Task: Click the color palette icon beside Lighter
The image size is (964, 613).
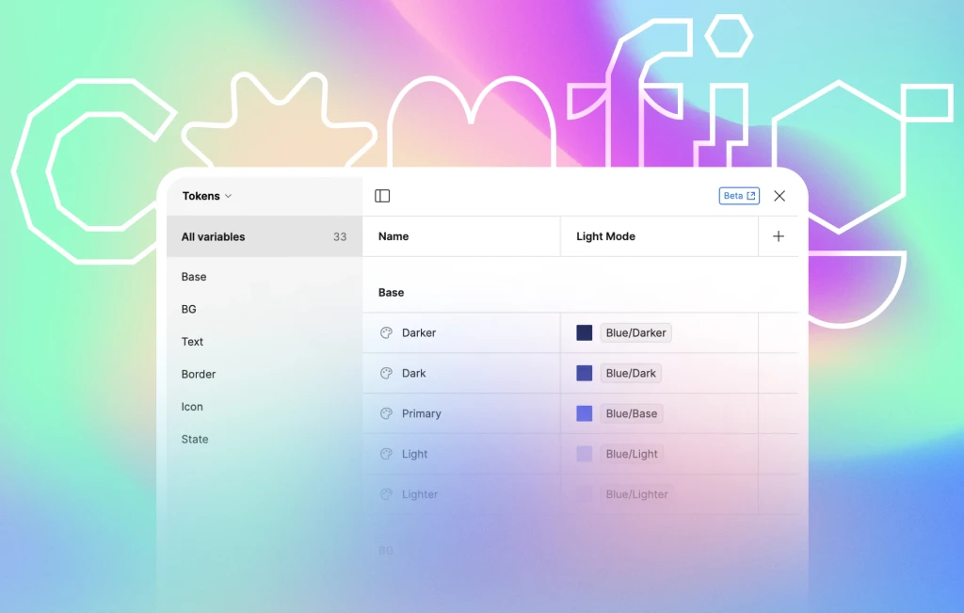Action: point(386,495)
